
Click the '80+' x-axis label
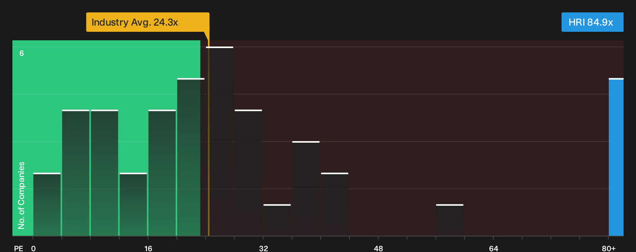click(x=608, y=248)
